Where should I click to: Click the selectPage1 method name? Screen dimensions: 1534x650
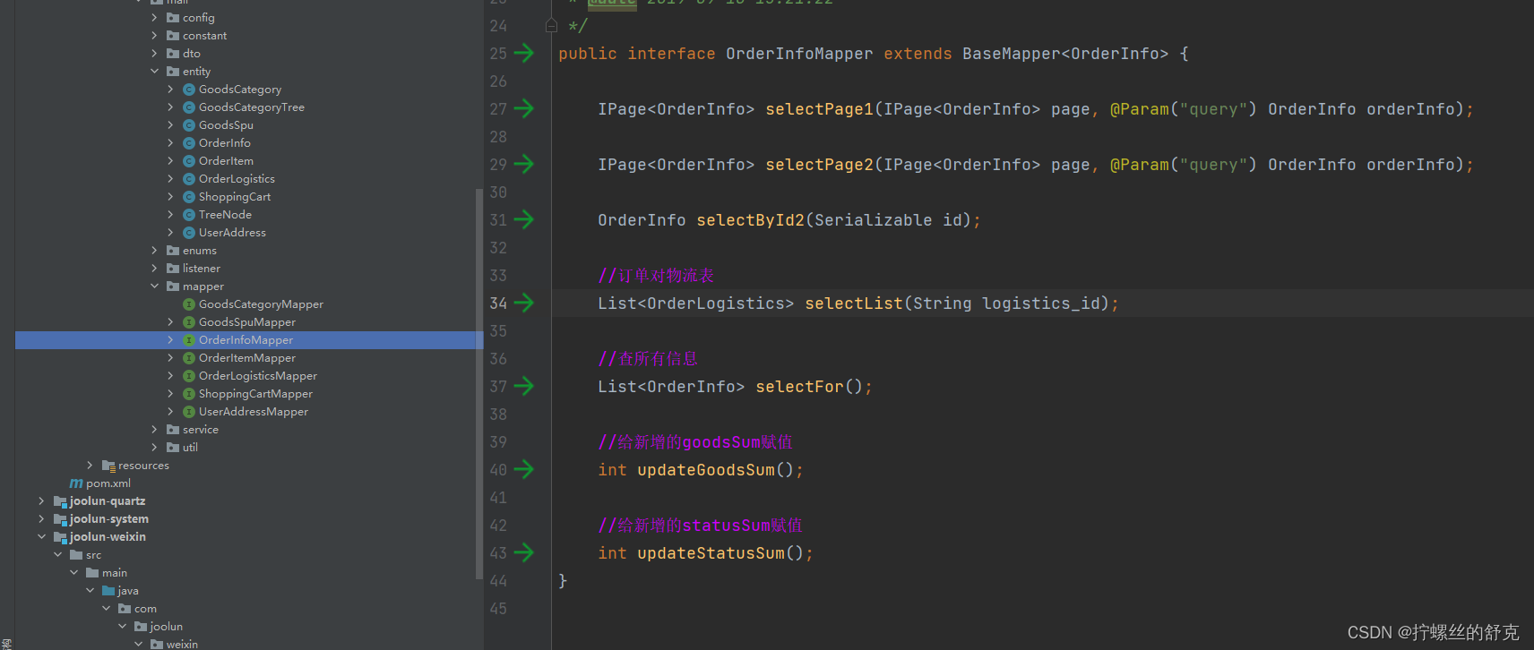click(x=819, y=109)
